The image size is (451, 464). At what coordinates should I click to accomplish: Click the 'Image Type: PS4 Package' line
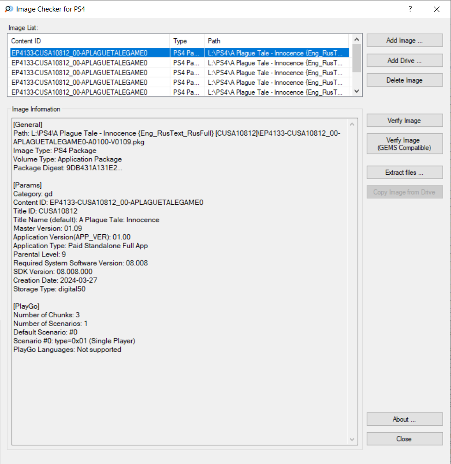(55, 151)
